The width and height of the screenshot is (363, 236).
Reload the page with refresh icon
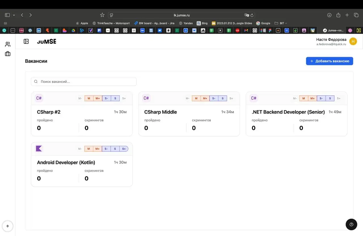point(252,15)
